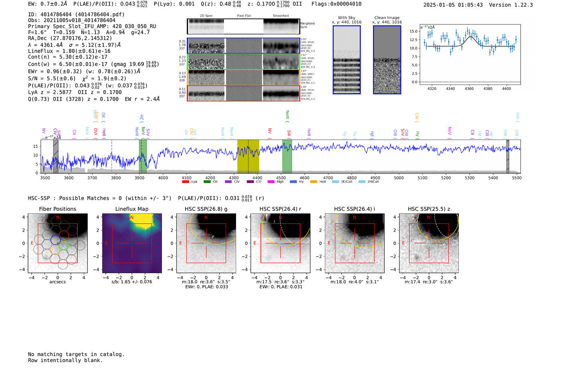This screenshot has height=382, width=561.
Task: Click the blue fiber circle in Fiber Positions
Action: (x=56, y=241)
